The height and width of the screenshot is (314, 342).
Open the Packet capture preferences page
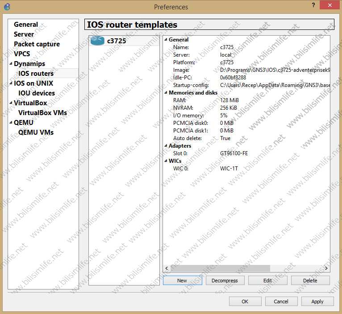pyautogui.click(x=37, y=44)
